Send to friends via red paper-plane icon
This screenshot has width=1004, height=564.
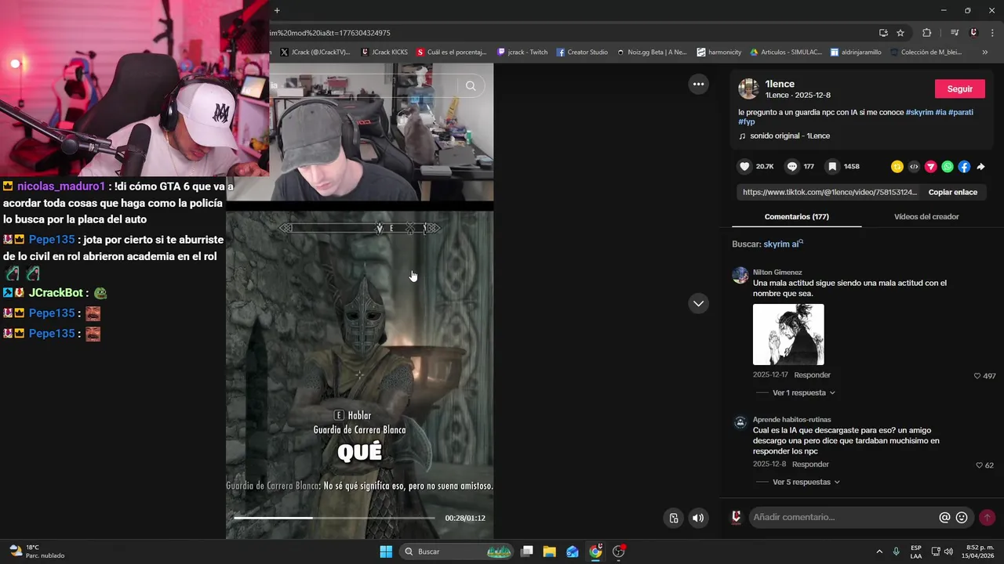(931, 167)
